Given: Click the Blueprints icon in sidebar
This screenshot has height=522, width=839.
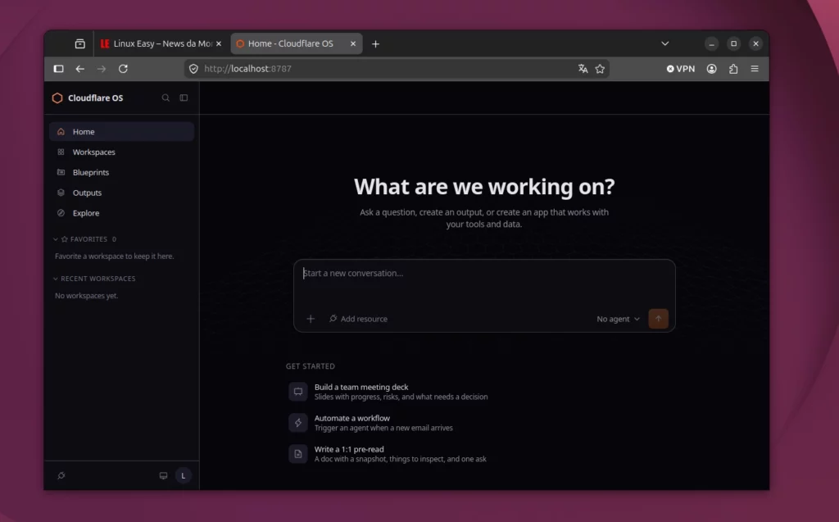Looking at the screenshot, I should [61, 172].
